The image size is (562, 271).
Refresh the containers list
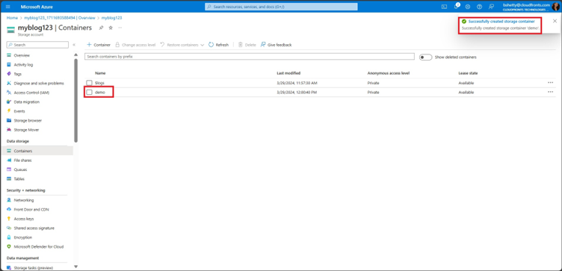[219, 45]
